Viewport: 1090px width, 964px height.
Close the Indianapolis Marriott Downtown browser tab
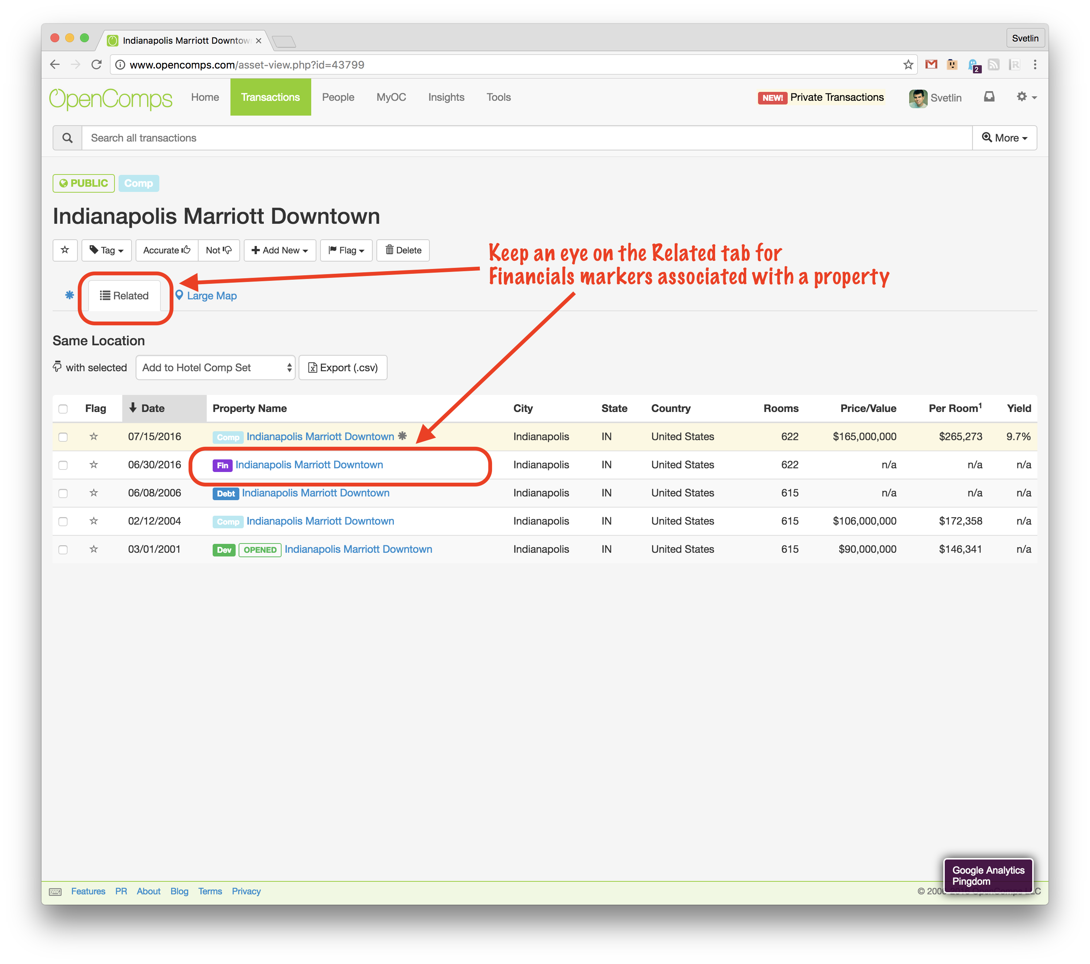coord(259,40)
